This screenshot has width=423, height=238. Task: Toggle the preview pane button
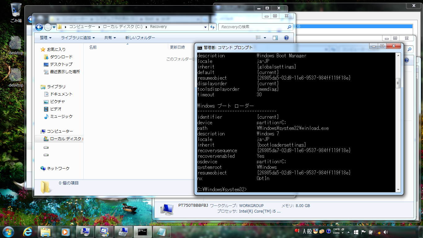[x=275, y=38]
